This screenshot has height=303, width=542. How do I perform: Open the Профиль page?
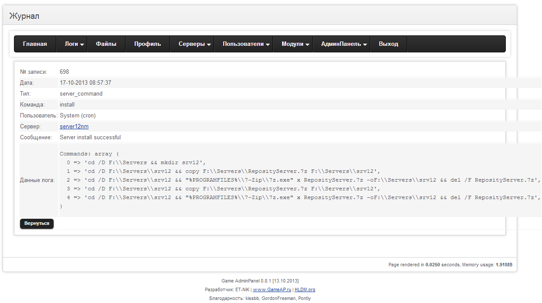[147, 44]
